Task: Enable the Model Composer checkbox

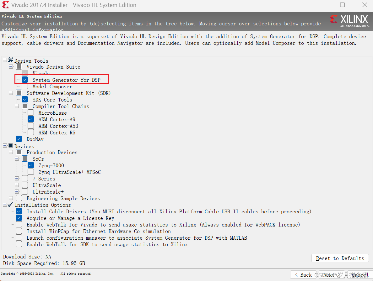Action: 25,86
